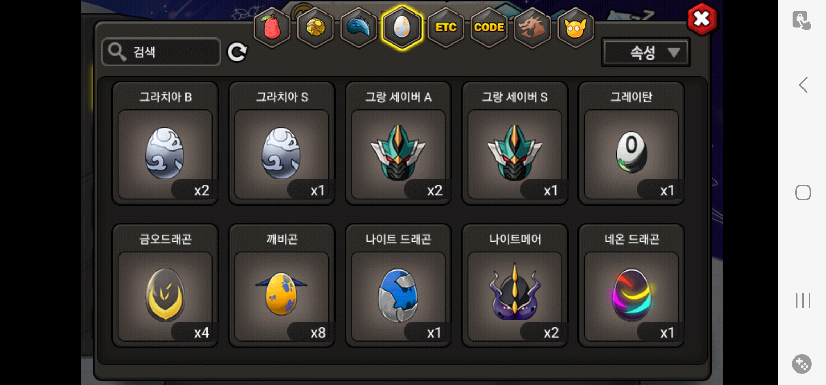Select the 네온 드래곤 neon egg
Image resolution: width=826 pixels, height=385 pixels.
pyautogui.click(x=631, y=286)
